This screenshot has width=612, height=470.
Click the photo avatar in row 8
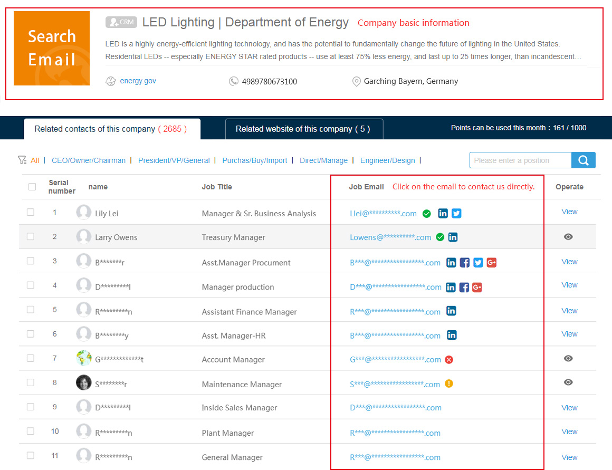click(83, 382)
